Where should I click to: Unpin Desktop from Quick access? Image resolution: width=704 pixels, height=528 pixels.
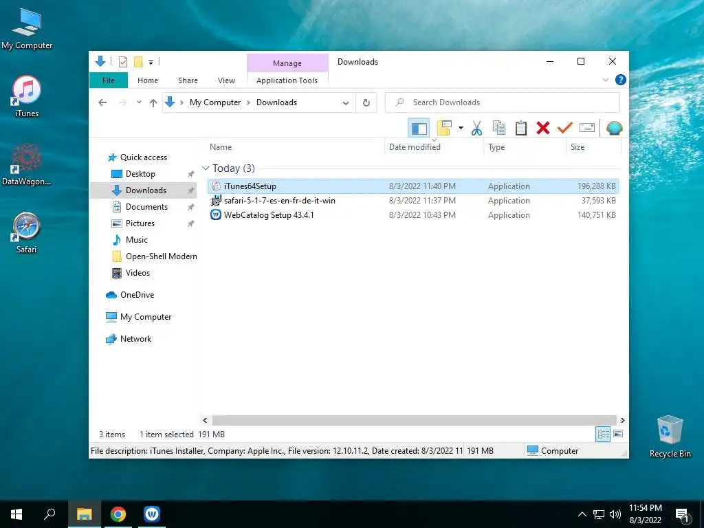[191, 174]
